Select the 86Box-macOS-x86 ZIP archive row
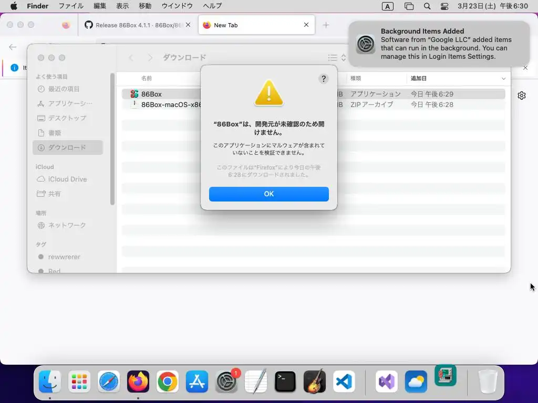The width and height of the screenshot is (538, 403). point(313,104)
